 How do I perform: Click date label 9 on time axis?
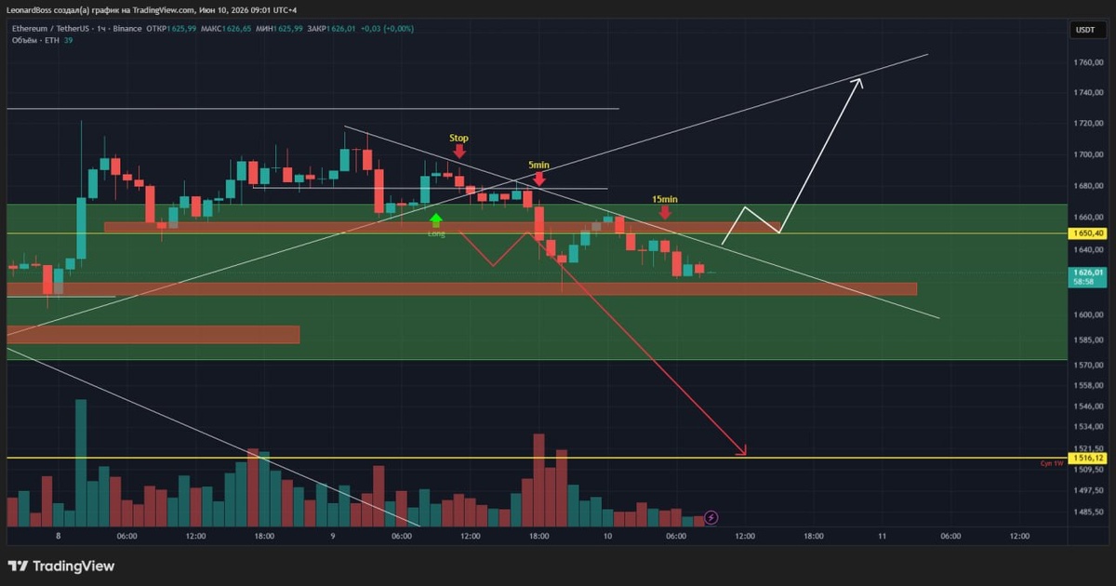(332, 537)
